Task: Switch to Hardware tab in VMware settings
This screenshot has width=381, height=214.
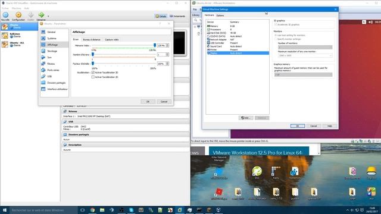Action: click(x=209, y=15)
